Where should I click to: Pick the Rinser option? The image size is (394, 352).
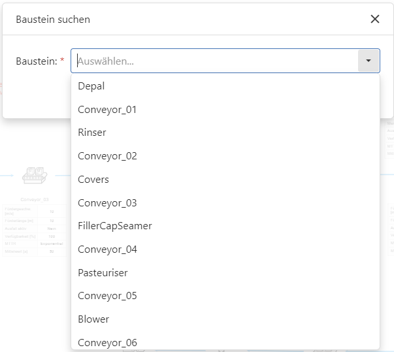pos(92,133)
